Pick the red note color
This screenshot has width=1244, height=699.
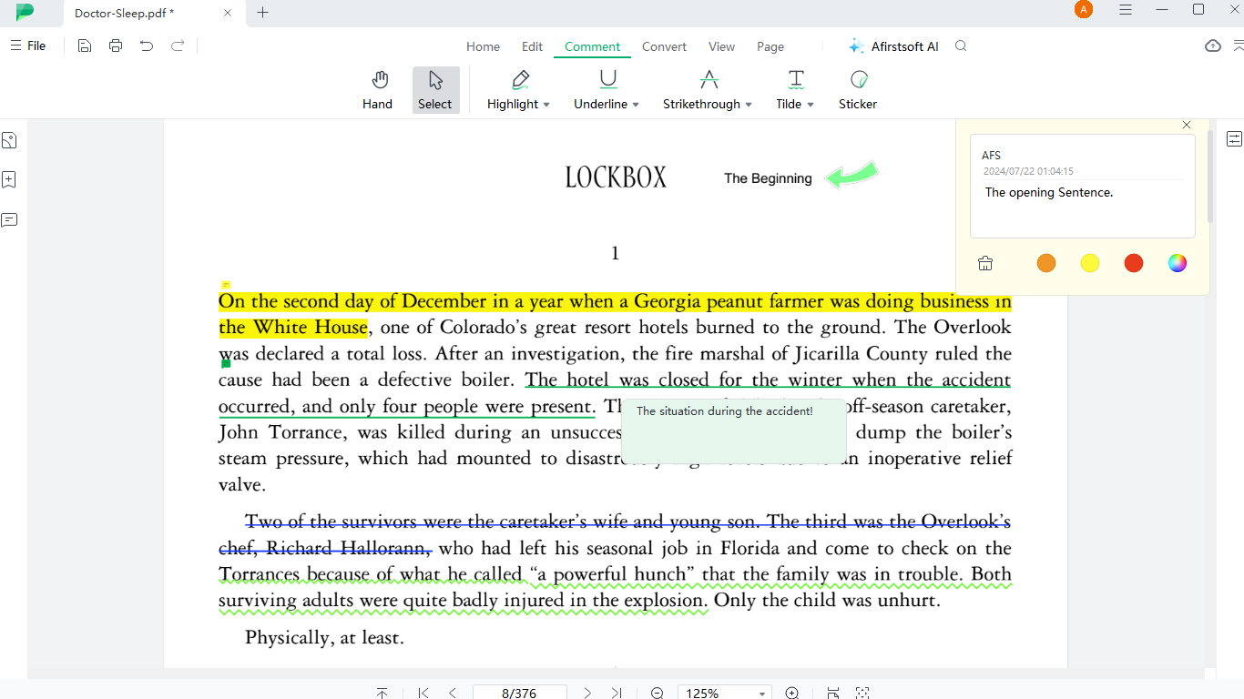(x=1134, y=263)
